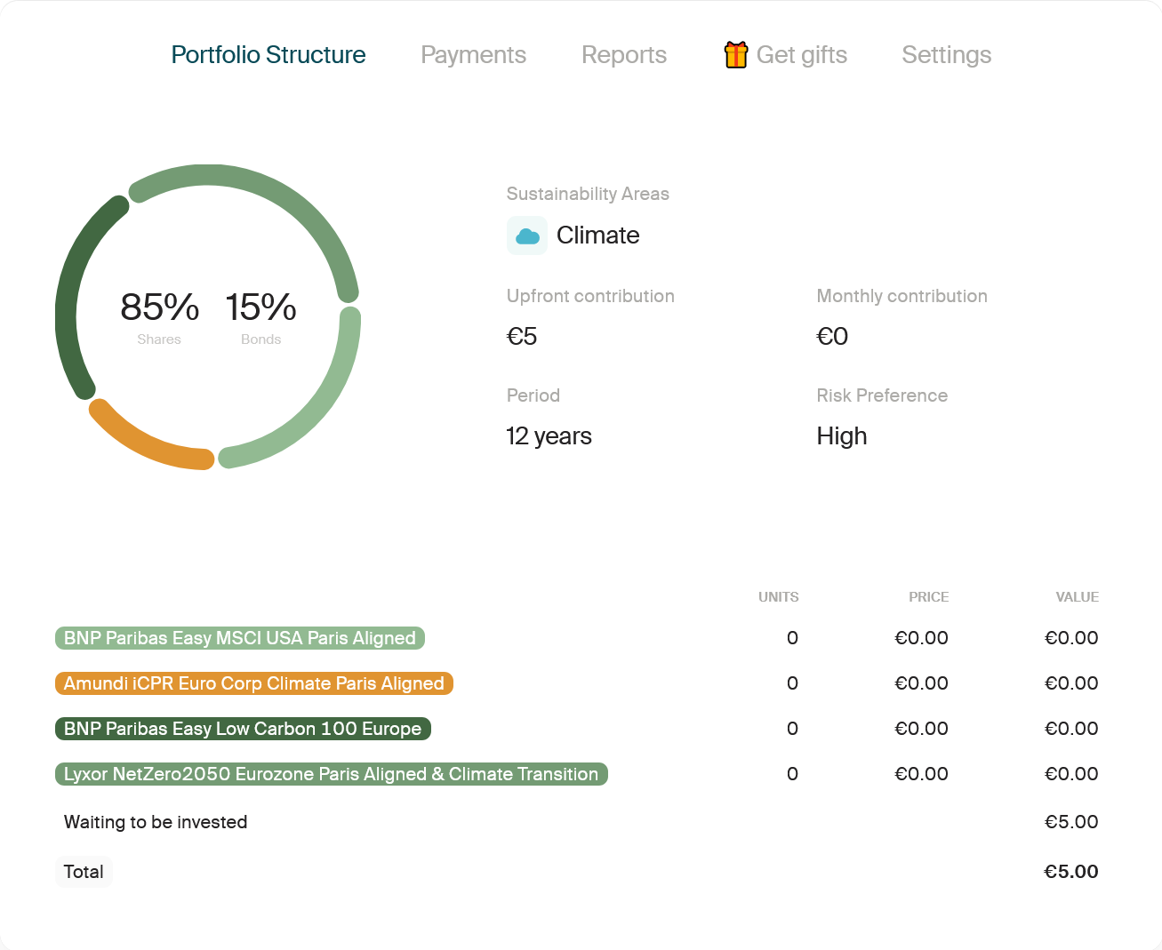Click the period value 12 years

[x=549, y=436]
